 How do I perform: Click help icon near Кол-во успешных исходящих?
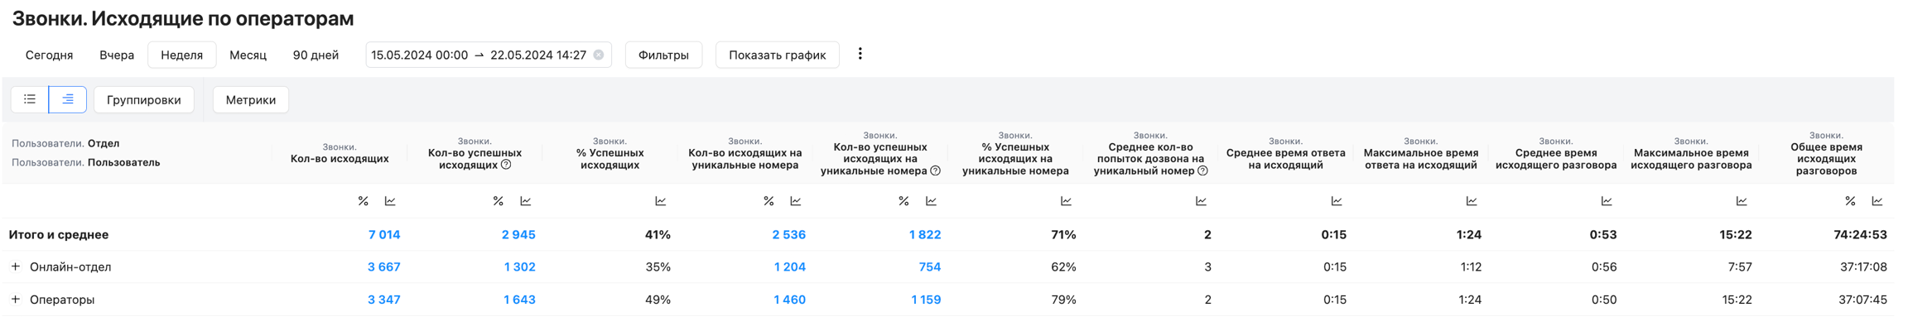(x=506, y=165)
